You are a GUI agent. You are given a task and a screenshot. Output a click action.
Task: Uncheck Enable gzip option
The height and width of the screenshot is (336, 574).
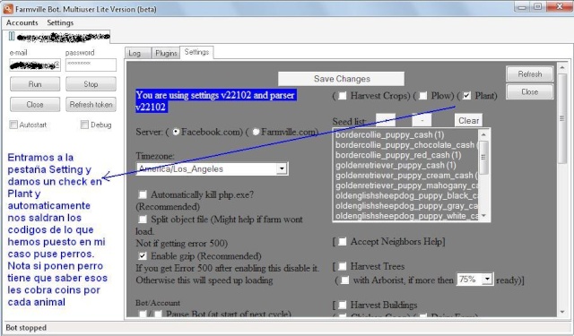click(x=143, y=256)
